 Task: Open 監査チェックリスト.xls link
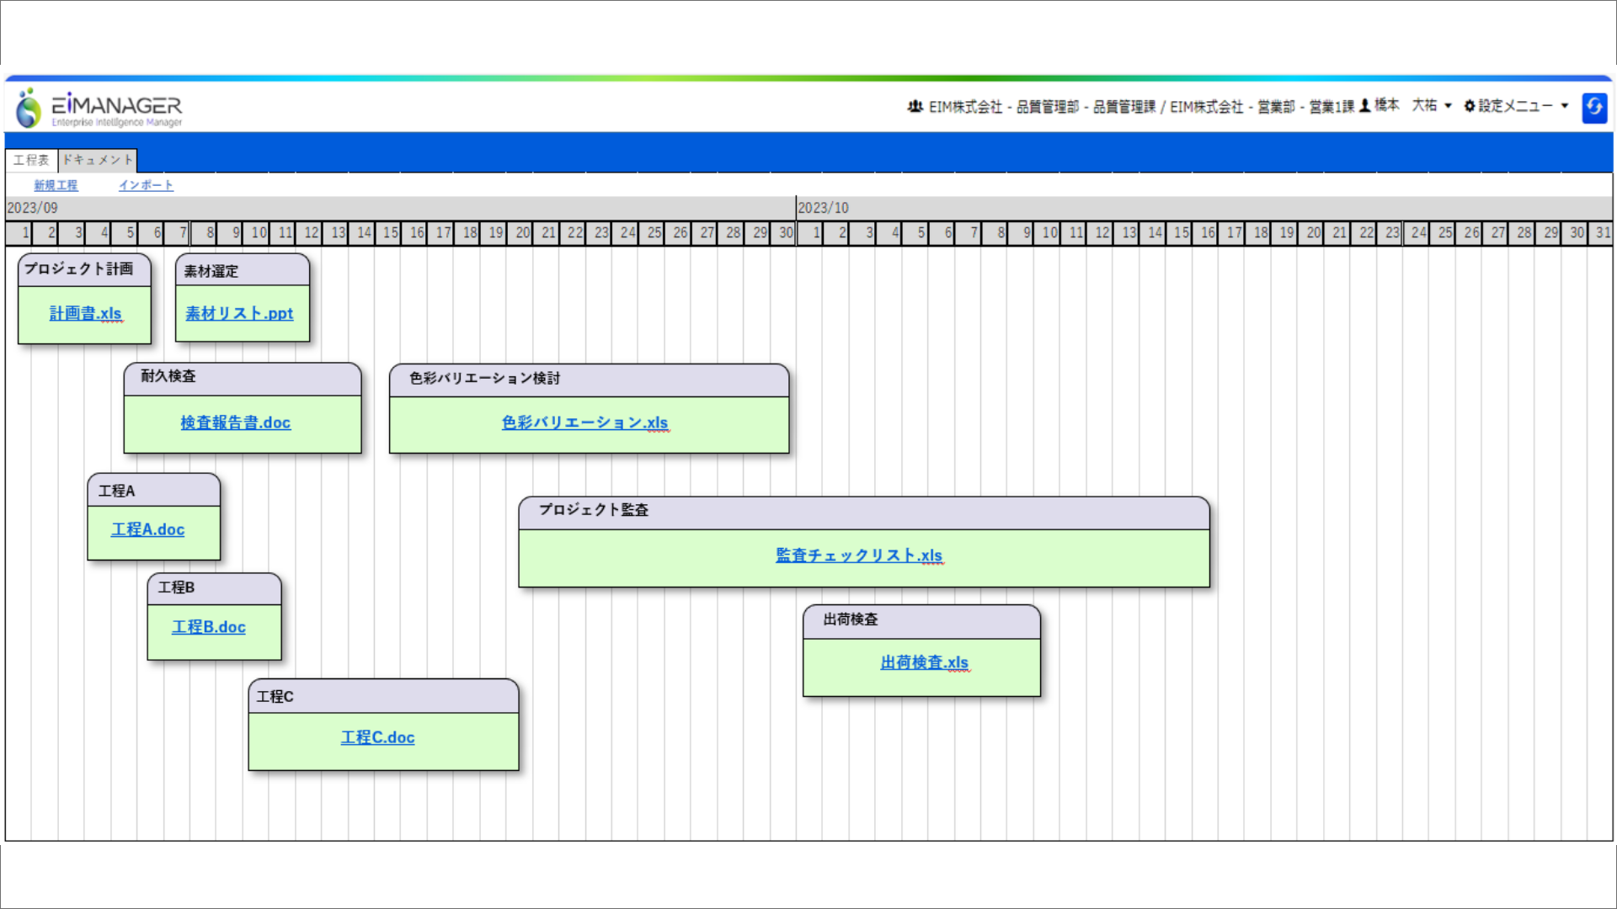pyautogui.click(x=858, y=555)
